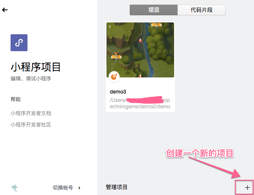This screenshot has height=195, width=254.
Task: Expand the chevron next to 切换帐号
Action: point(79,188)
